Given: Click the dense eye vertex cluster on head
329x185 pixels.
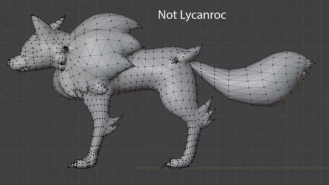Looking at the screenshot, I should pos(66,49).
